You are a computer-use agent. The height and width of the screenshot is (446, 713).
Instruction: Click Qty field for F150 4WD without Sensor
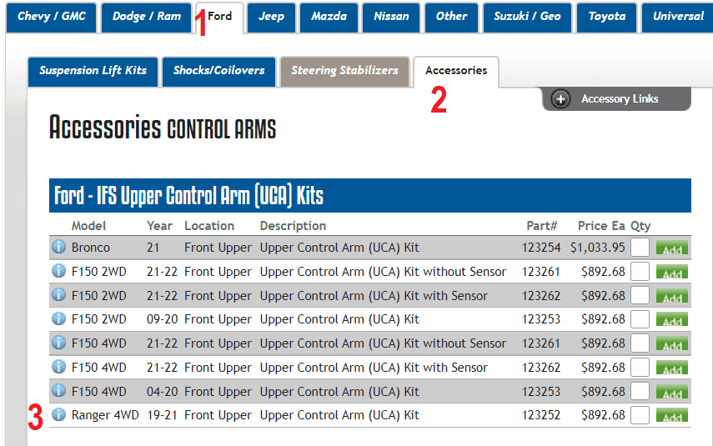(640, 343)
